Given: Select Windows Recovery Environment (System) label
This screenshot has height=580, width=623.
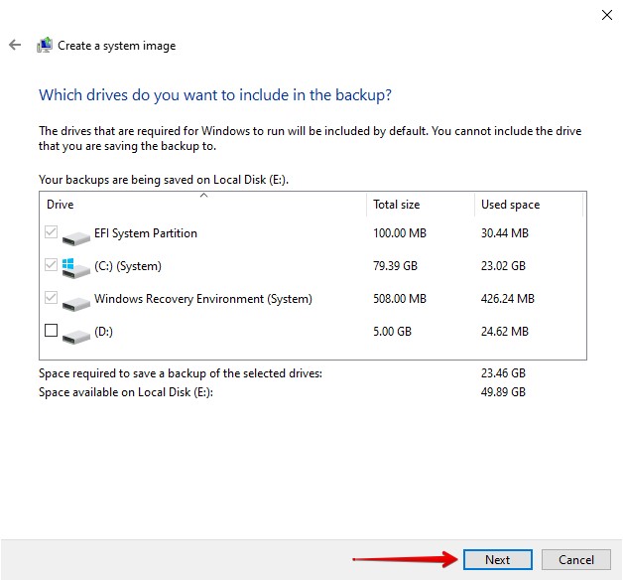Looking at the screenshot, I should 203,299.
